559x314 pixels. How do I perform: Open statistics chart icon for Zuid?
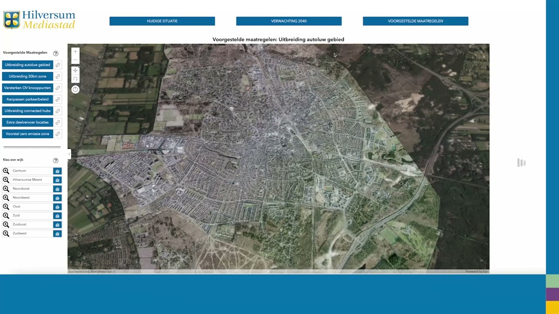pyautogui.click(x=57, y=215)
